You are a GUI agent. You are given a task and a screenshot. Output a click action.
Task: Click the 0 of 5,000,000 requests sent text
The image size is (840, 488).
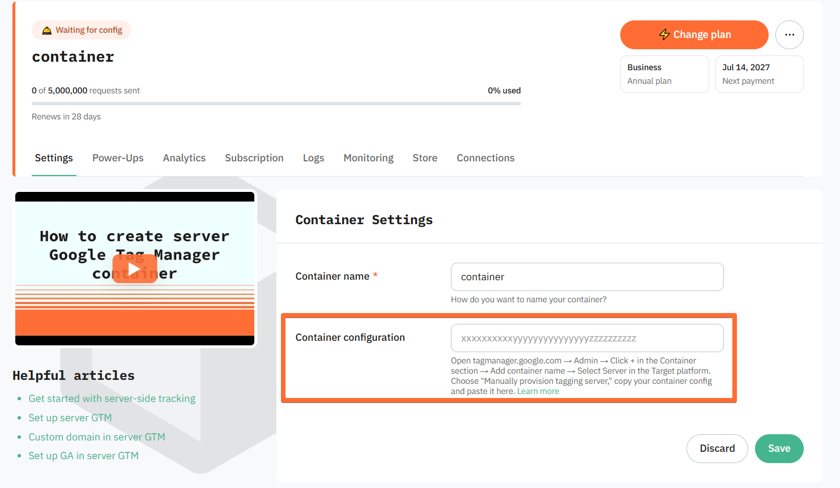86,91
